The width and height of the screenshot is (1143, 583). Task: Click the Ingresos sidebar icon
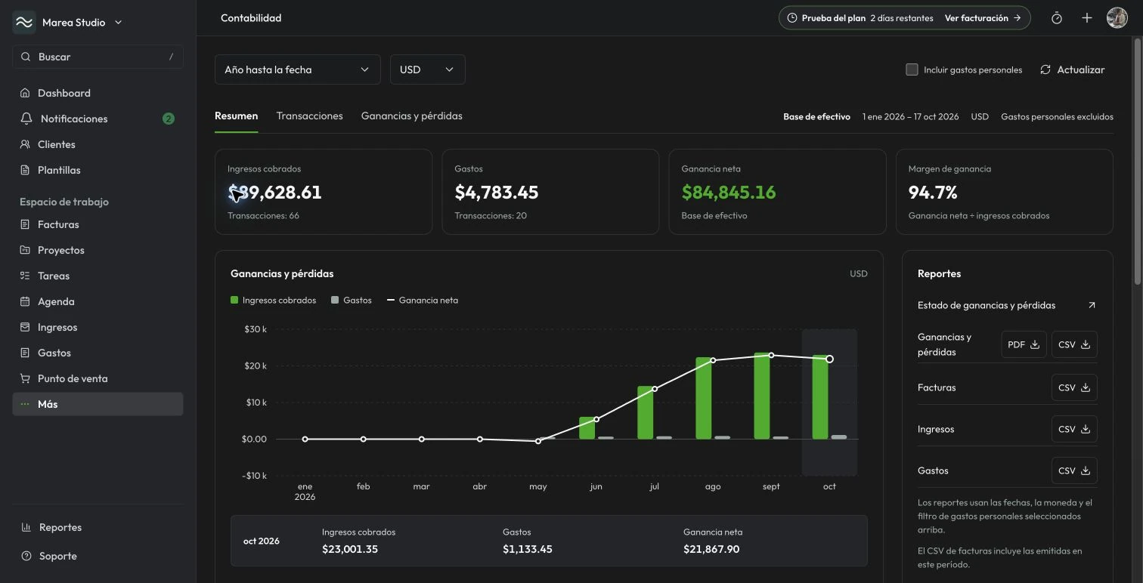25,327
